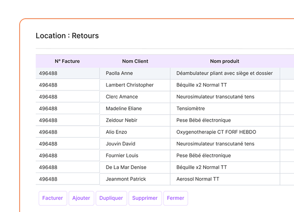Click the Tensiomètre product cell

190,108
